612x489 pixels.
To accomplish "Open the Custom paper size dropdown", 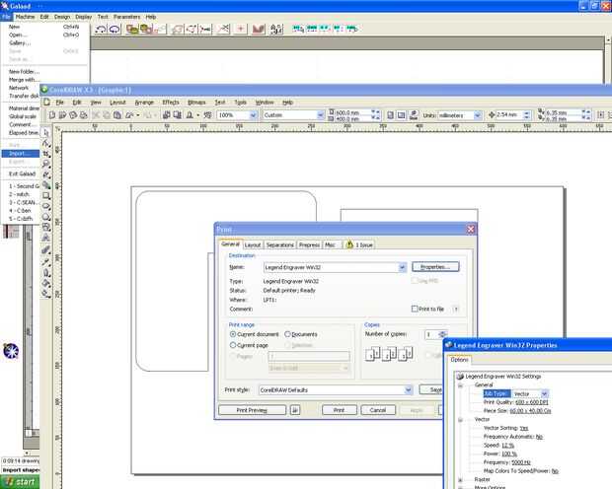I will point(321,115).
